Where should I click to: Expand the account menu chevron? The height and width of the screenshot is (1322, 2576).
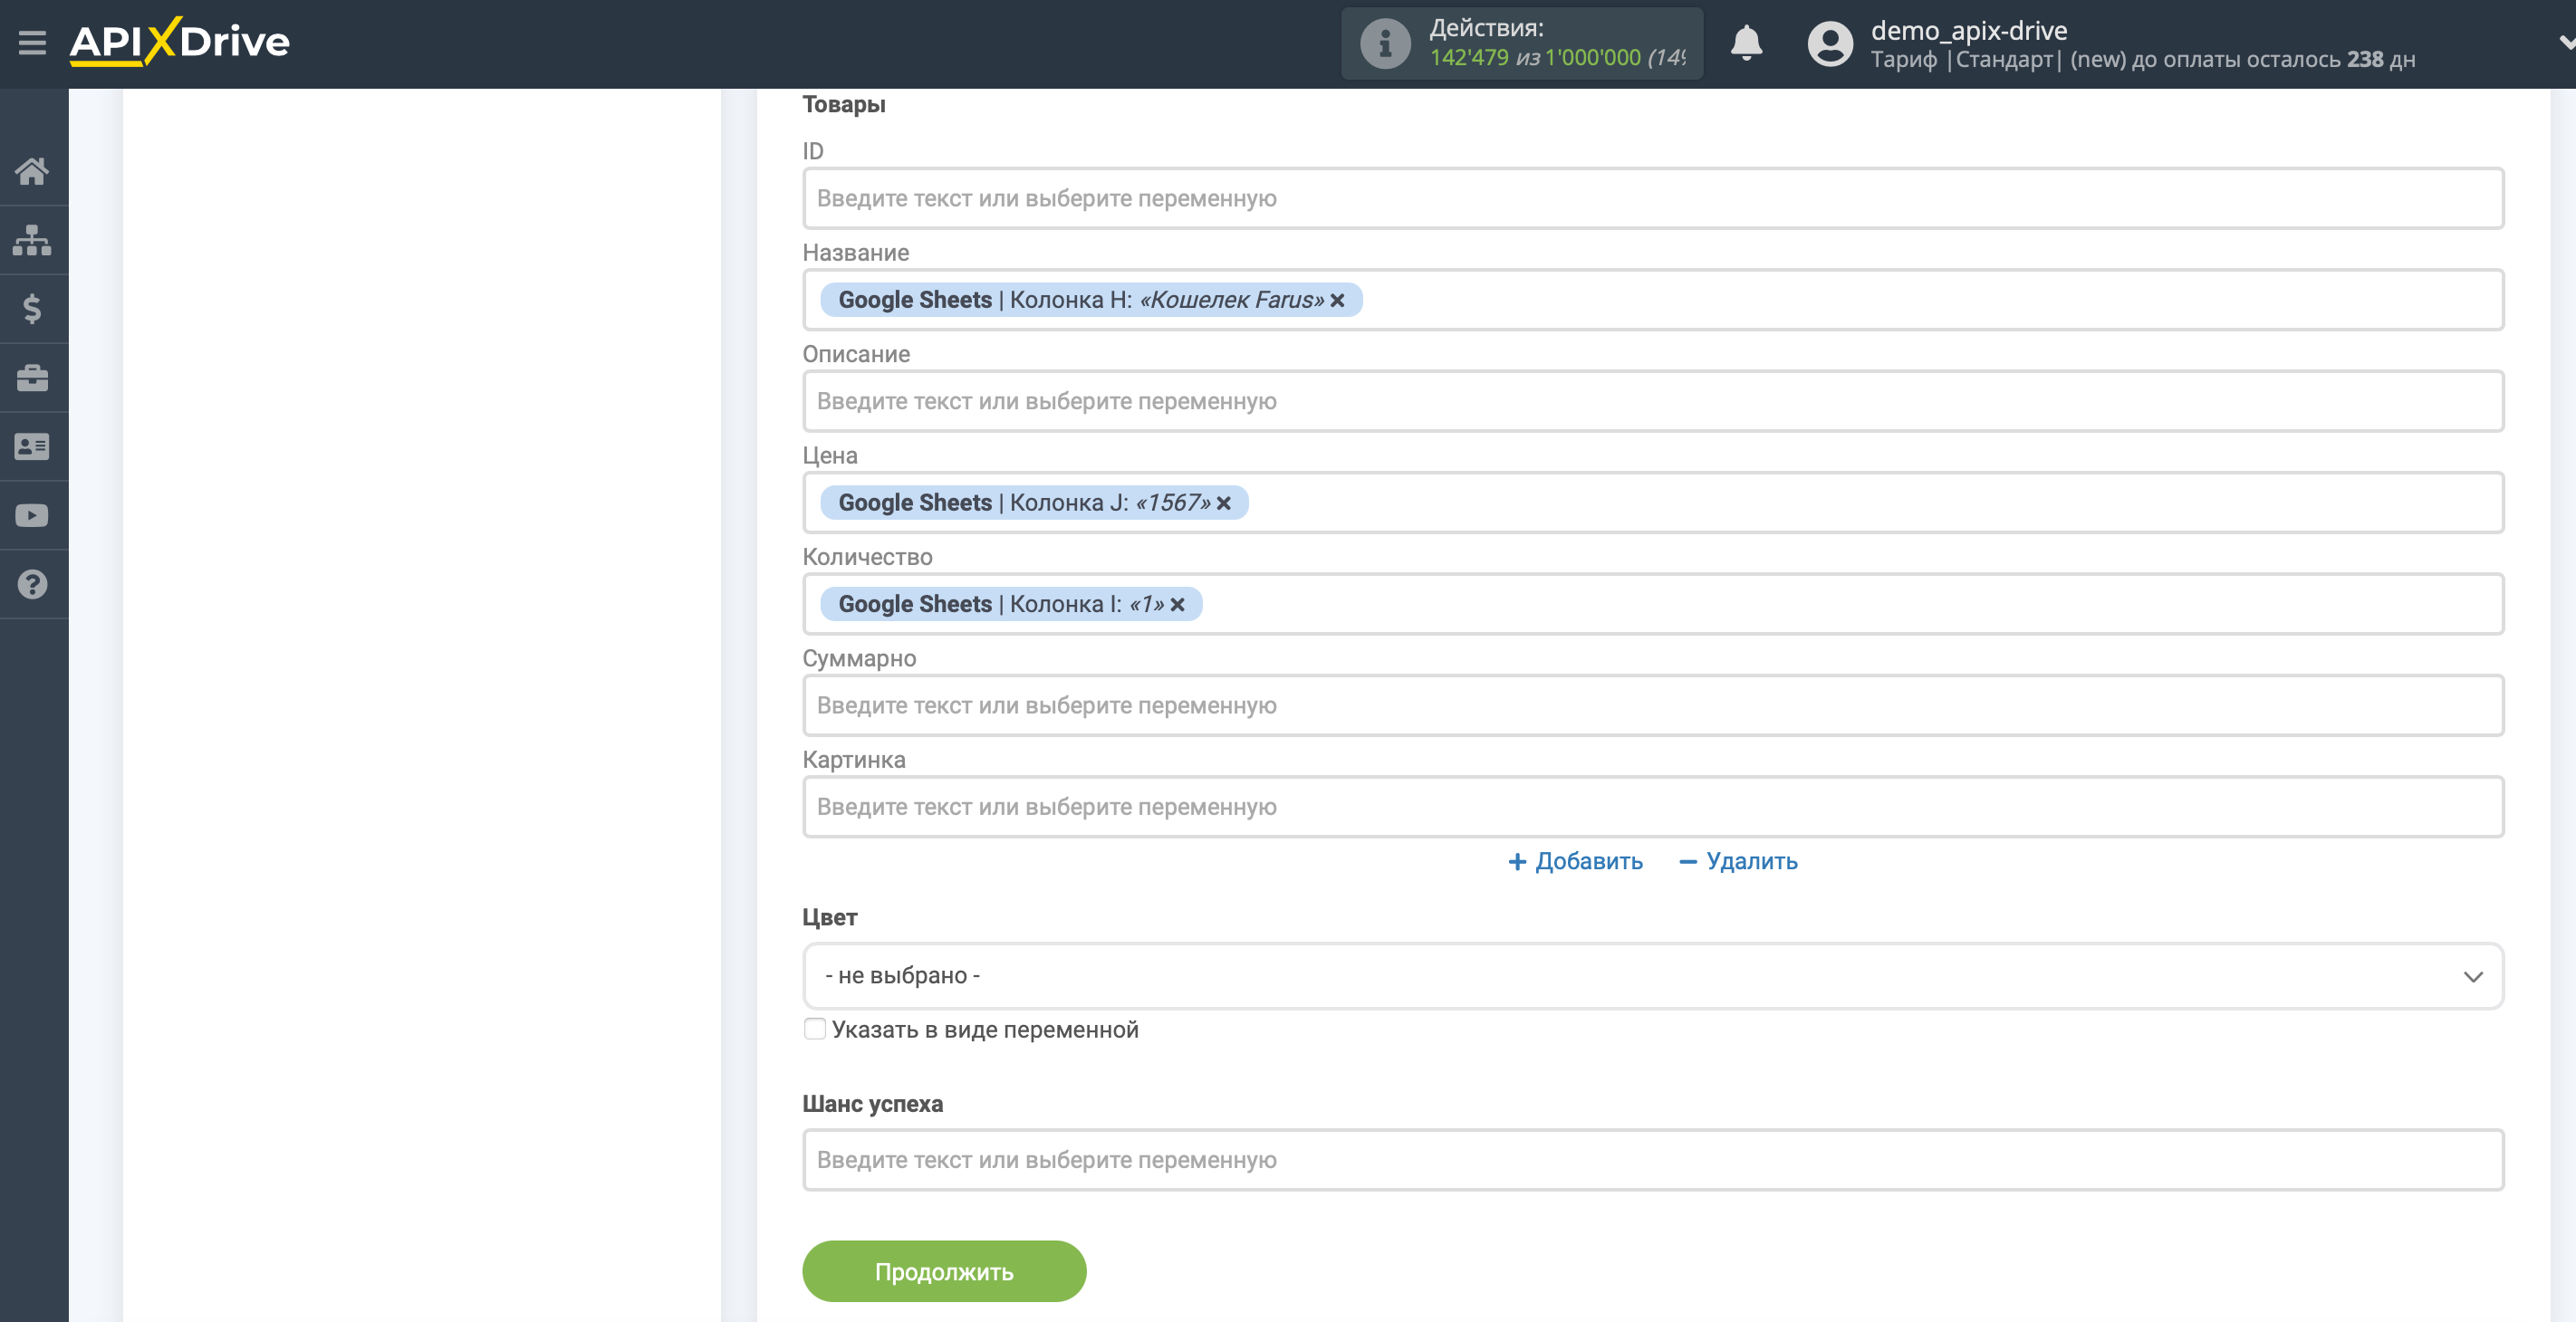2566,43
